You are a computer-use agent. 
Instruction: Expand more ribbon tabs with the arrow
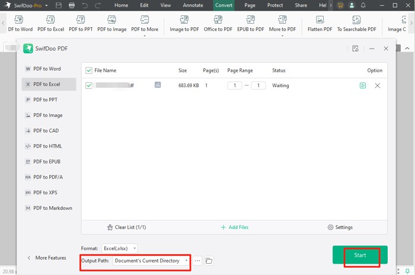331,5
